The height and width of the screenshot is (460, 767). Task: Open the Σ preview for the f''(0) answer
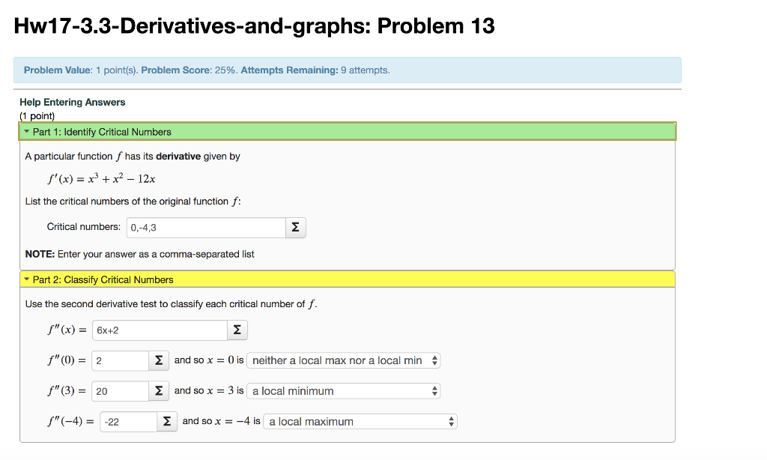[158, 360]
